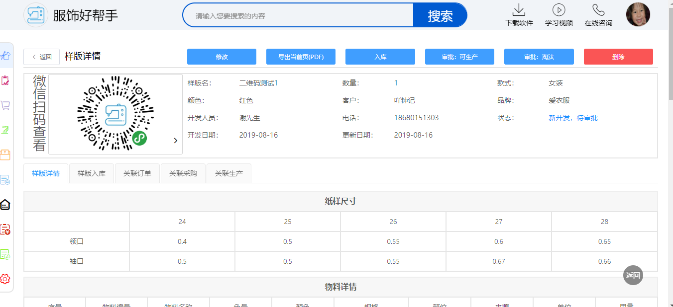Click size column header 28
The height and width of the screenshot is (307, 673).
tap(604, 222)
